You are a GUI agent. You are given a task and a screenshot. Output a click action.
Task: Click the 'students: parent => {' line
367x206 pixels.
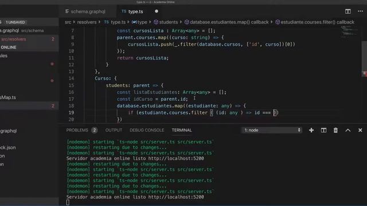pos(135,85)
